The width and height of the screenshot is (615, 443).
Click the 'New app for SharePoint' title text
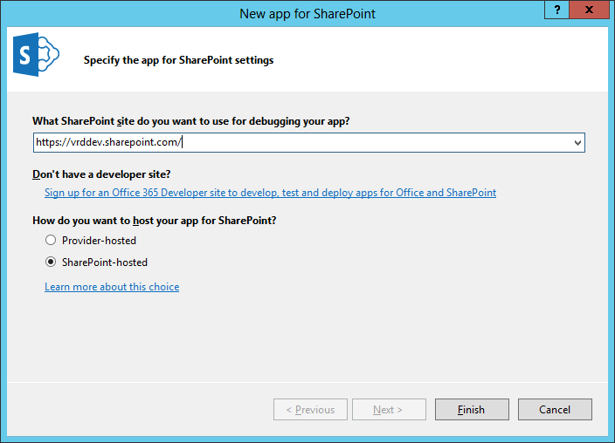307,14
